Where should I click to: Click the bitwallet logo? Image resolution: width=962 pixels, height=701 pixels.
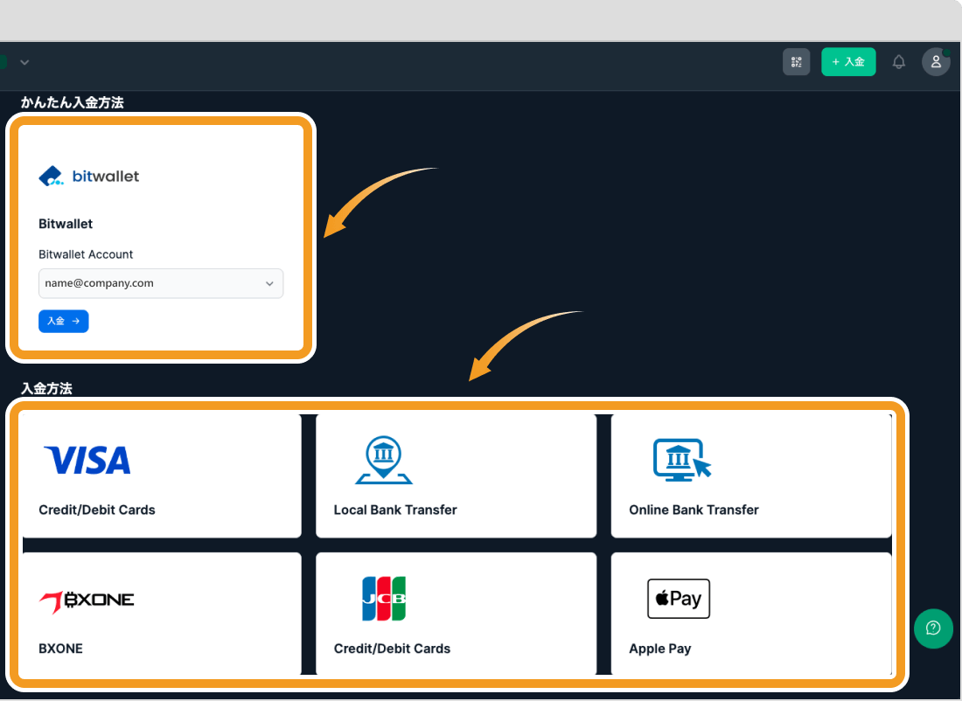pos(89,176)
